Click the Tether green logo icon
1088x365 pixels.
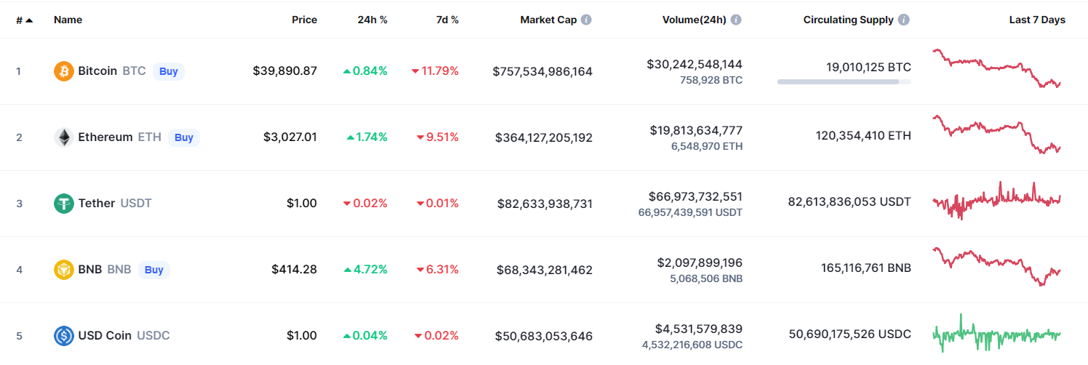(x=64, y=204)
